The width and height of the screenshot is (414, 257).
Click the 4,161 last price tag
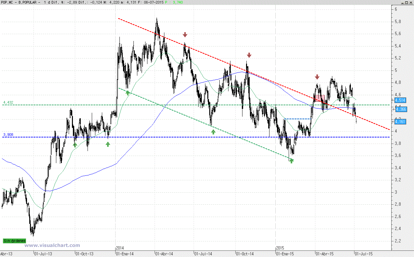point(400,122)
